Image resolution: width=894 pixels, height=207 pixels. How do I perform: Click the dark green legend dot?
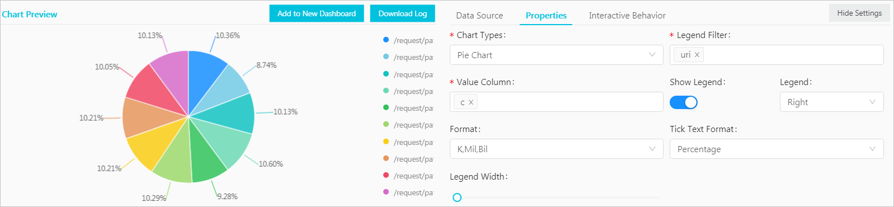(x=386, y=107)
